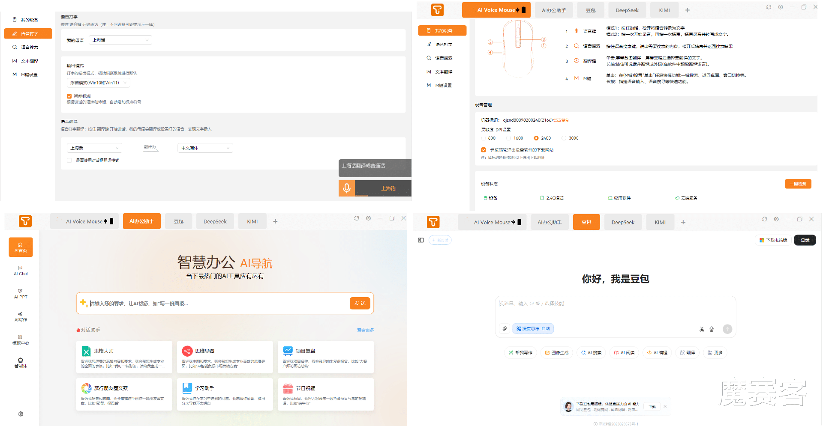The height and width of the screenshot is (426, 823).
Task: Open the 表格大师 assistant card
Action: click(124, 357)
